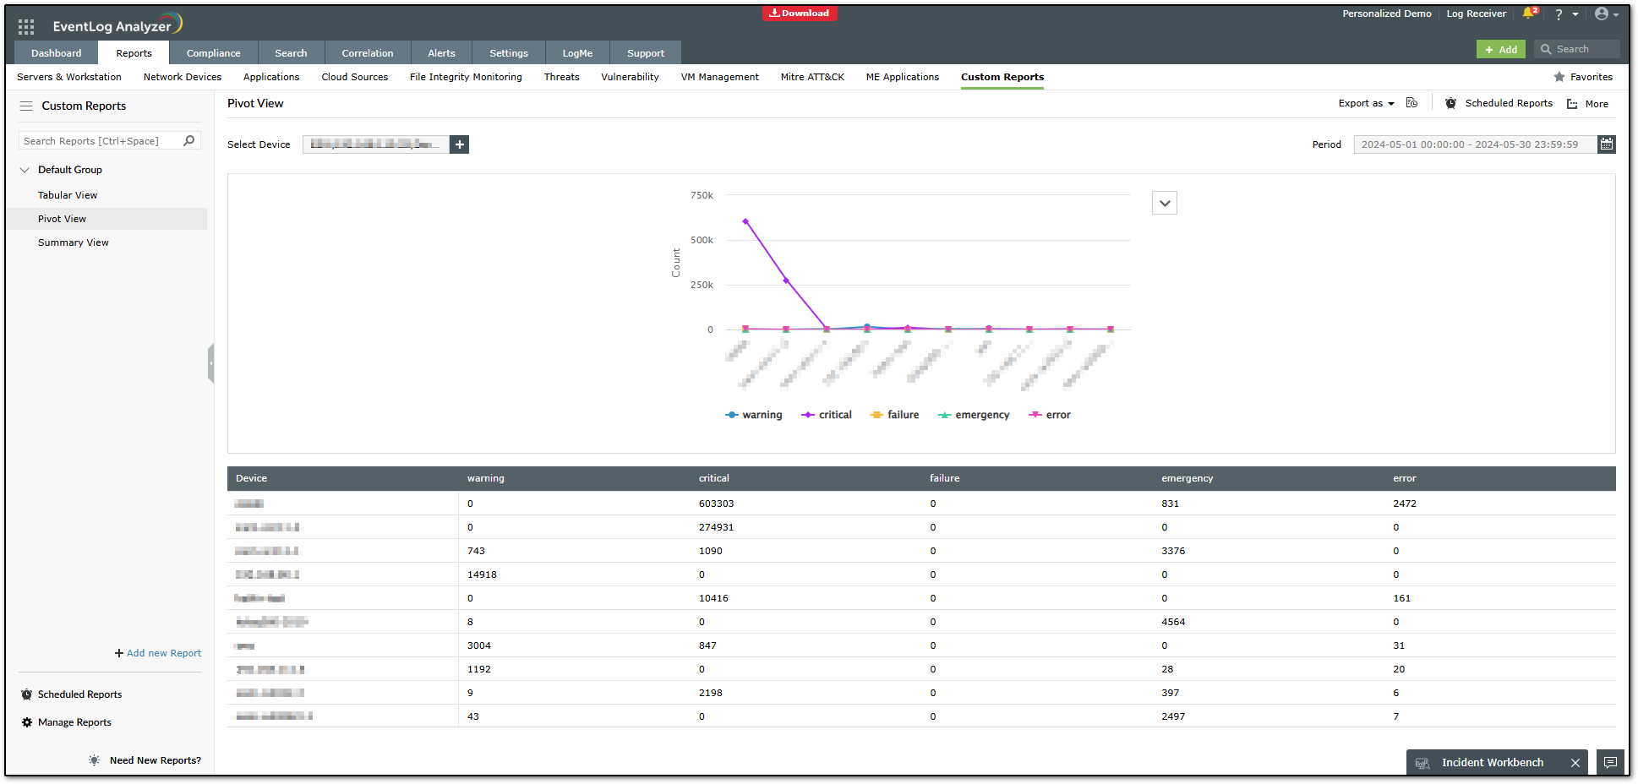Image resolution: width=1638 pixels, height=784 pixels.
Task: Toggle the failure series in legend
Action: (x=894, y=415)
